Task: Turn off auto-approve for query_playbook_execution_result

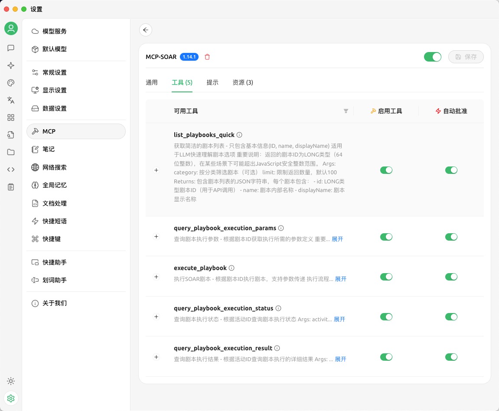Action: [x=451, y=357]
